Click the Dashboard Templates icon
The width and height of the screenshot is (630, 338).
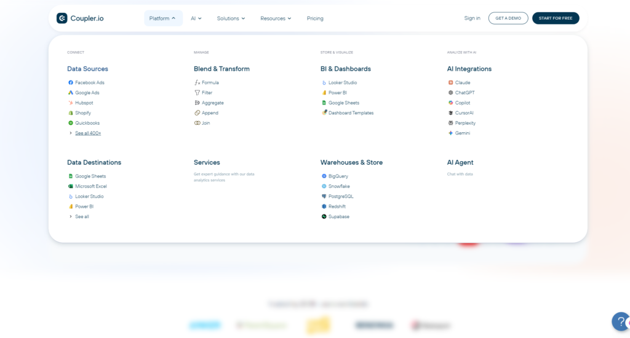[324, 112]
